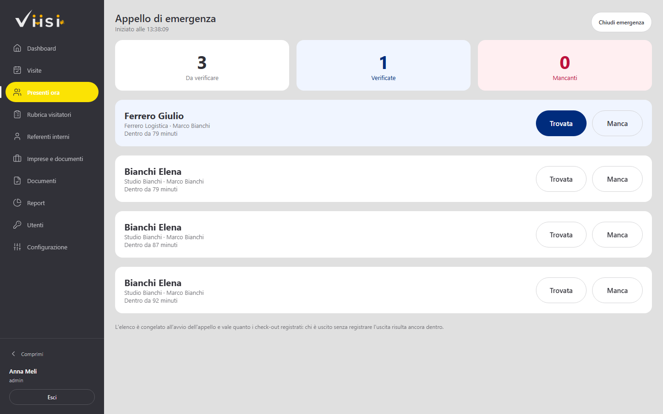
Task: Flag Bianchi Elena (92 minuti) as Manca
Action: pyautogui.click(x=617, y=290)
